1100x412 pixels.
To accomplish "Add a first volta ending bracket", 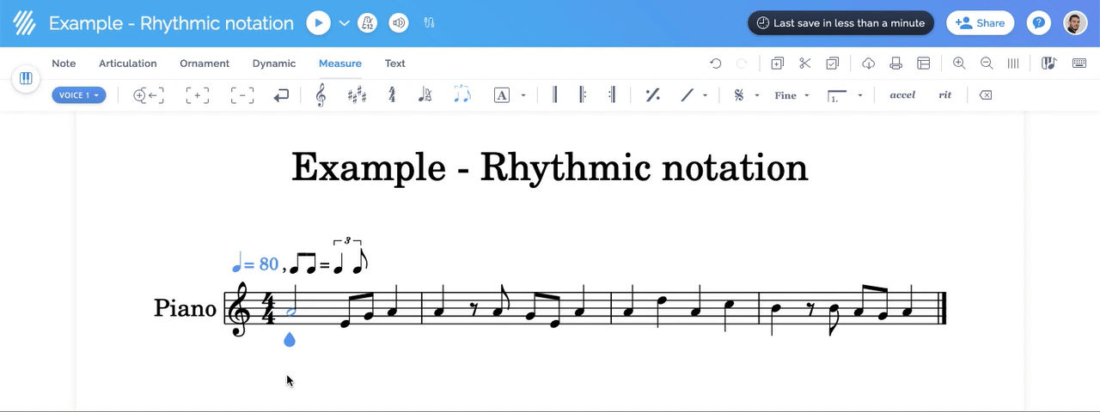I will 837,95.
